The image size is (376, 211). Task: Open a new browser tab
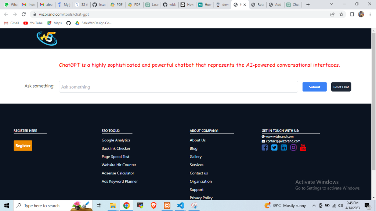click(308, 5)
